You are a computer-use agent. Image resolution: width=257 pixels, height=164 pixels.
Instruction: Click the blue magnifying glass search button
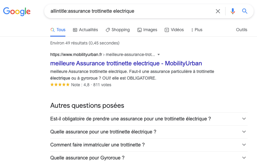point(245,11)
